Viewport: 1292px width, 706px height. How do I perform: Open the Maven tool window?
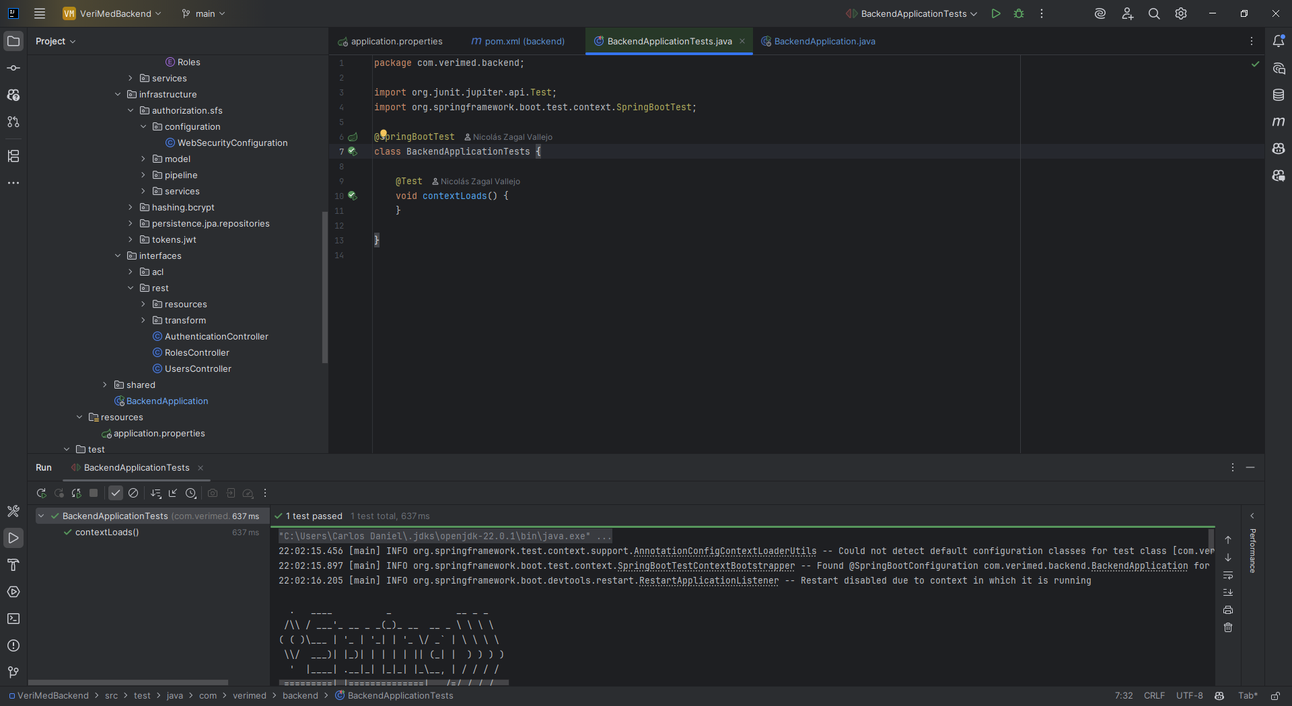(1279, 122)
